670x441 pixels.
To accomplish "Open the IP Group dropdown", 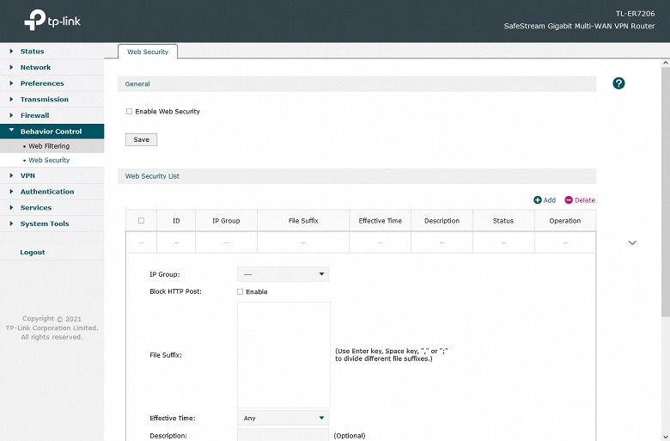I will click(x=283, y=274).
